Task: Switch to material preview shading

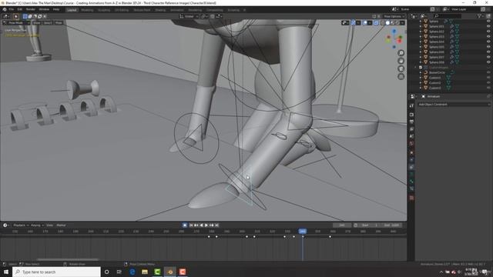Action: click(392, 23)
